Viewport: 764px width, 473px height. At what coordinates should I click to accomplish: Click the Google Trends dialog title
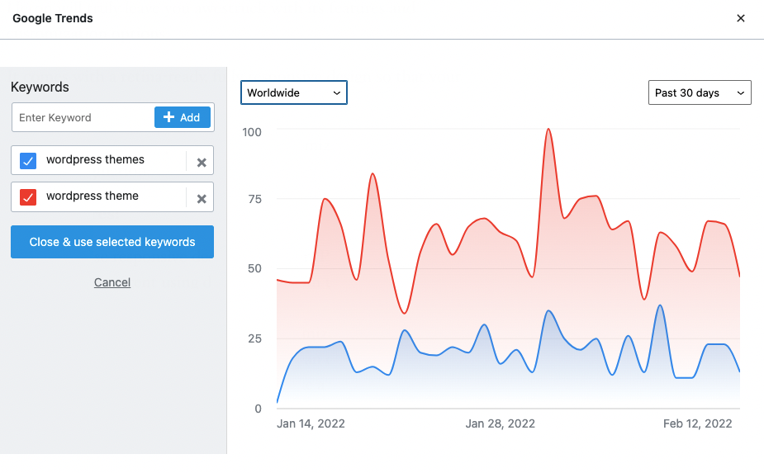(x=53, y=18)
